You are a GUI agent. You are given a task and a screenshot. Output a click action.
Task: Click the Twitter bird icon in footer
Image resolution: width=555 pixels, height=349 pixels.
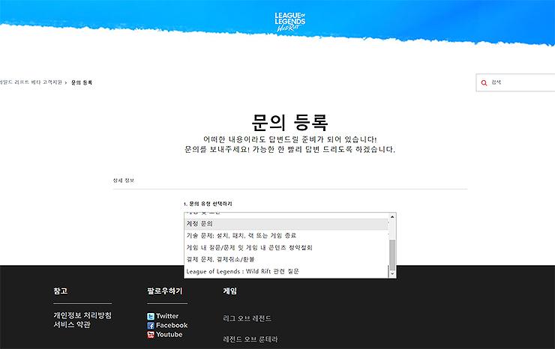(x=151, y=316)
